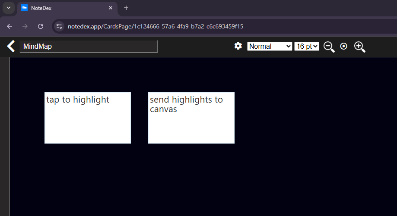Click an empty area of the dark canvas

pos(302,151)
